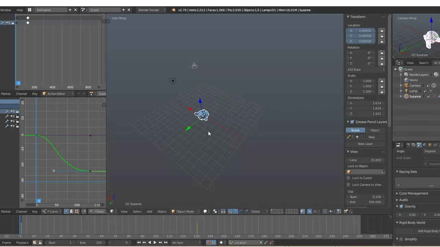Switch grease pencil source to Object
The width and height of the screenshot is (440, 247).
[x=375, y=130]
